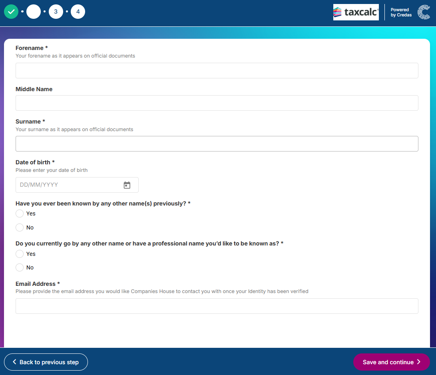This screenshot has width=436, height=375.
Task: Focus the Email Address input field
Action: point(217,306)
